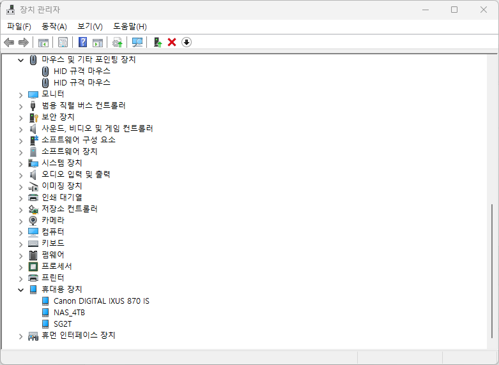This screenshot has width=499, height=365.
Task: Click the 프로세서 processor icon
Action: 33,267
